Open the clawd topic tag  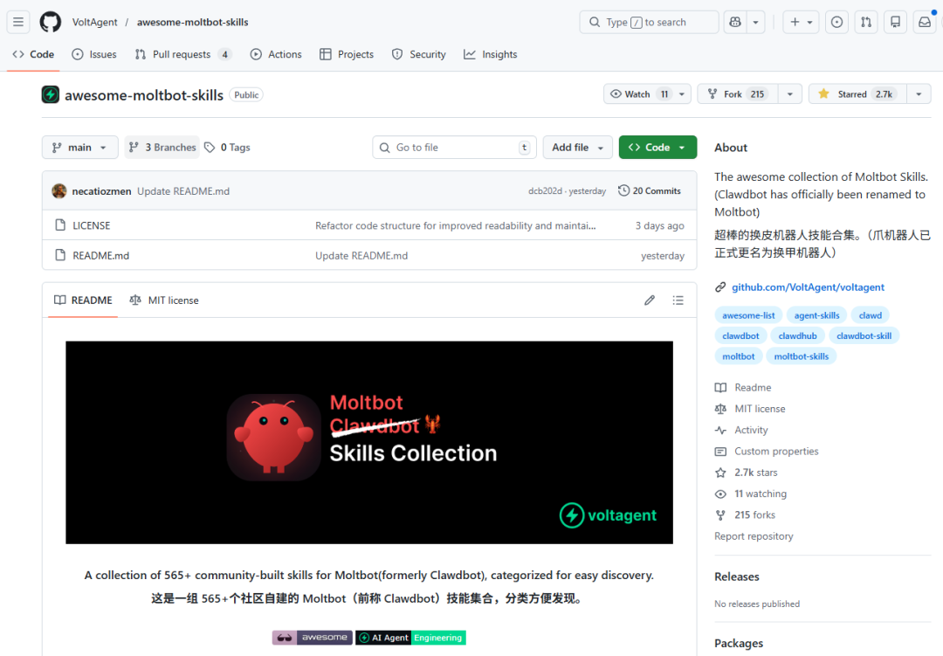(x=871, y=315)
